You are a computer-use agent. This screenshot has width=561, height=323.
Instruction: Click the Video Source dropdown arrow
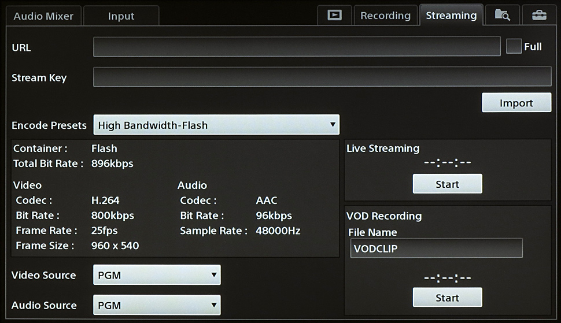[x=214, y=275]
